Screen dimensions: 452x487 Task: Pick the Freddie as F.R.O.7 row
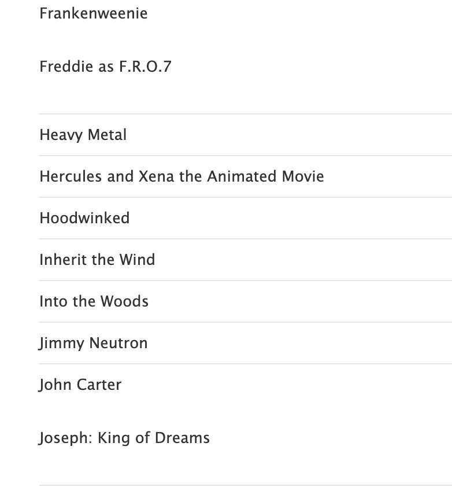[105, 67]
